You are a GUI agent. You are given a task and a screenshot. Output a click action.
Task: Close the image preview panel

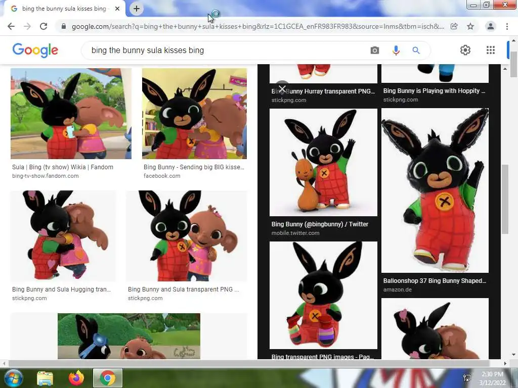[x=282, y=89]
